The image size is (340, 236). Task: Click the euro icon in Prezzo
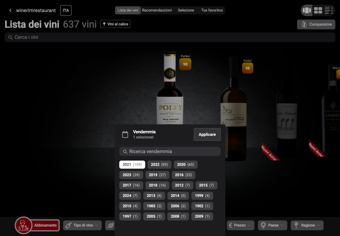(x=231, y=225)
